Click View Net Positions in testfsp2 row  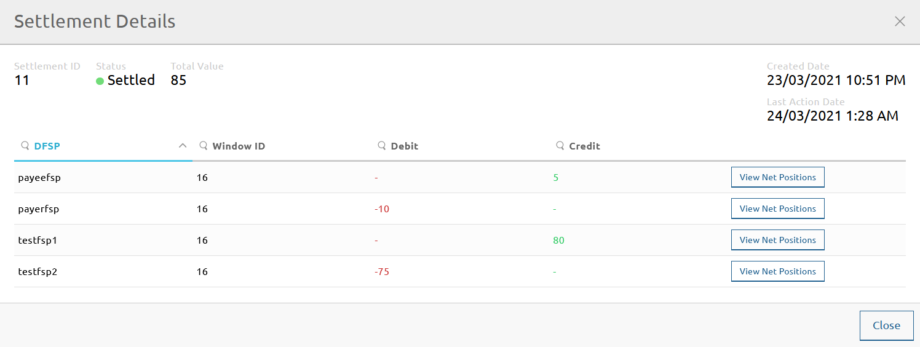(x=777, y=271)
